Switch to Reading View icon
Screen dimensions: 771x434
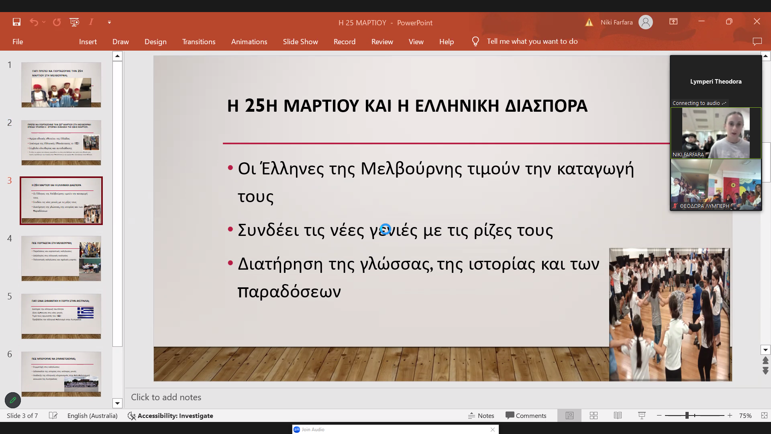tap(618, 416)
